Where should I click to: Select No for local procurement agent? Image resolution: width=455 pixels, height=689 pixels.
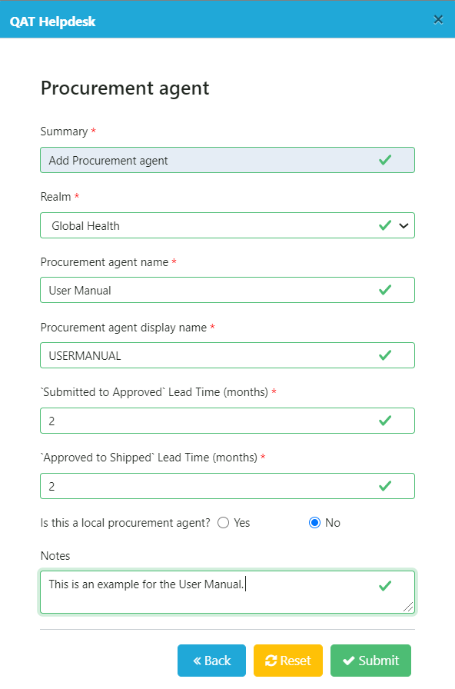coord(314,522)
